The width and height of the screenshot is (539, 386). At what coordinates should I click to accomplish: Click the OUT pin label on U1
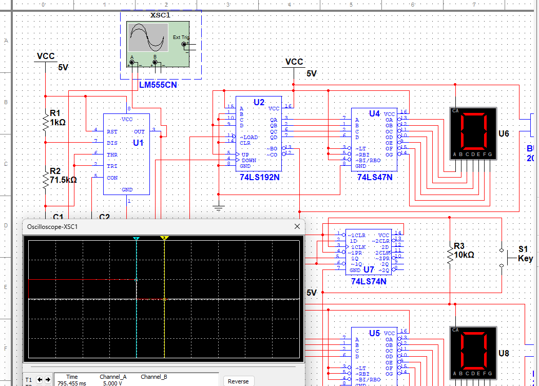(139, 131)
